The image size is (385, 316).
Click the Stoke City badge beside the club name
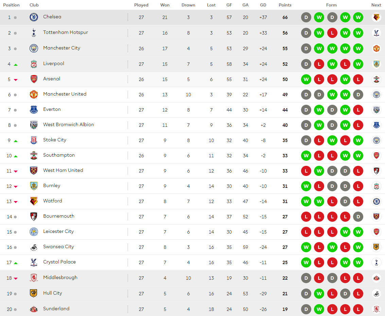[x=34, y=140]
